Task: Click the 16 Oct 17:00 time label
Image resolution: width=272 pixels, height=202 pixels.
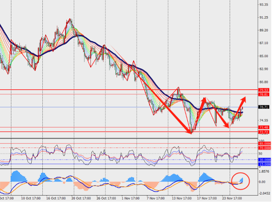Action: [x=56, y=198]
